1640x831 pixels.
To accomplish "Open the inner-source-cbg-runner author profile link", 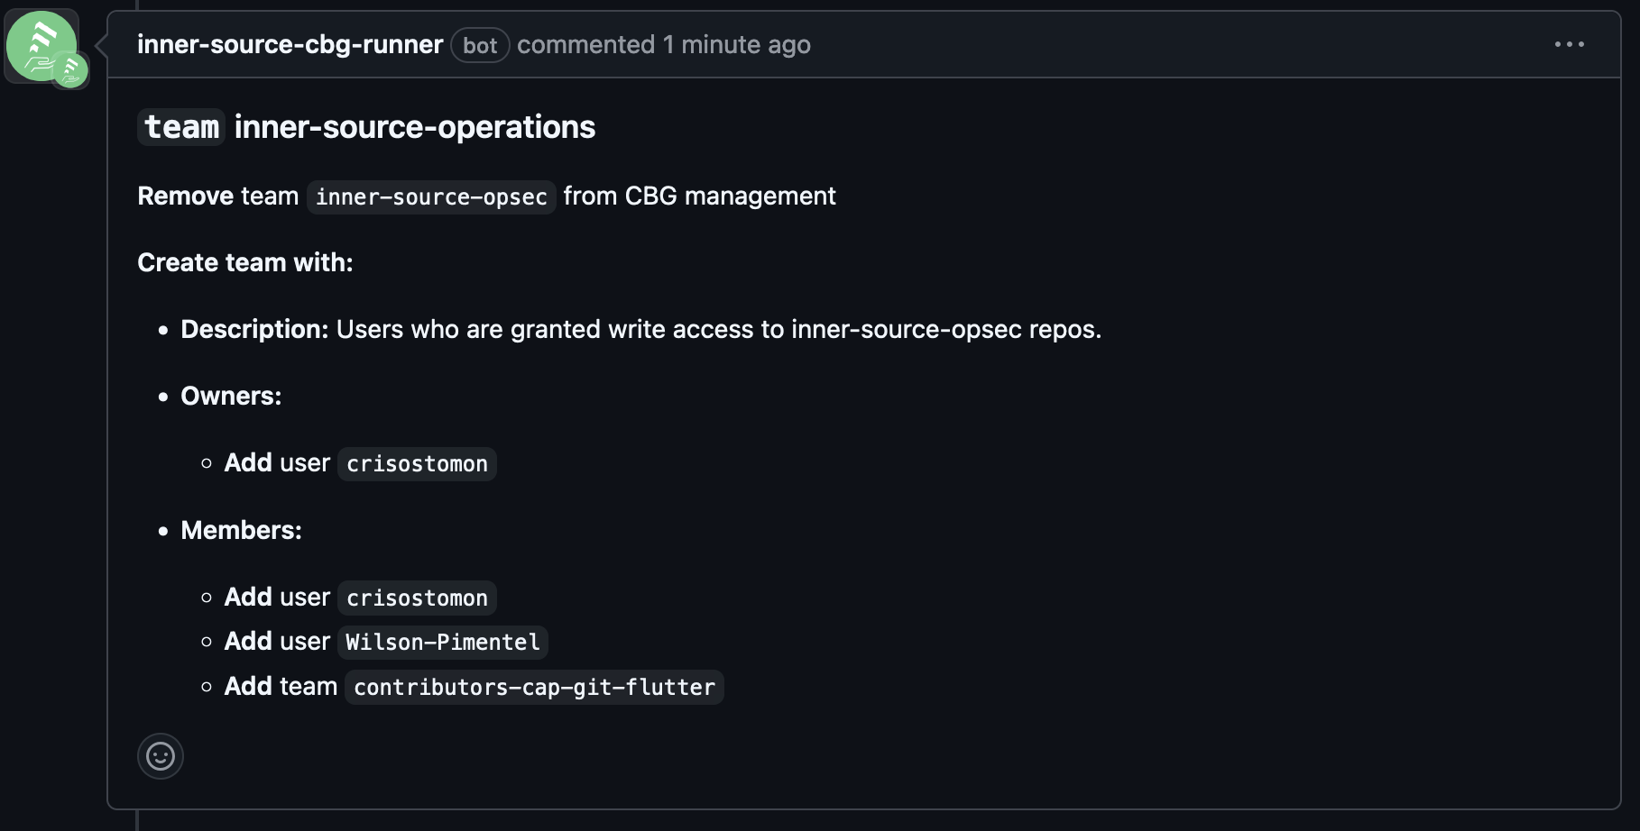I will point(290,44).
